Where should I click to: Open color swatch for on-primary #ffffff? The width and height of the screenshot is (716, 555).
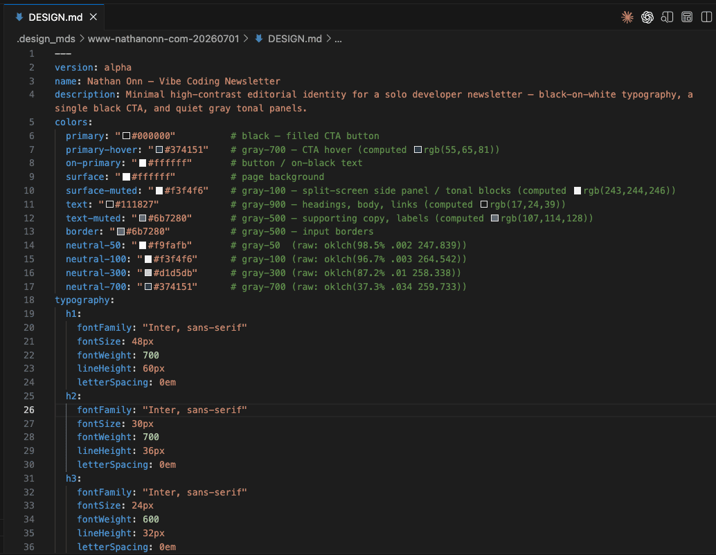click(143, 163)
